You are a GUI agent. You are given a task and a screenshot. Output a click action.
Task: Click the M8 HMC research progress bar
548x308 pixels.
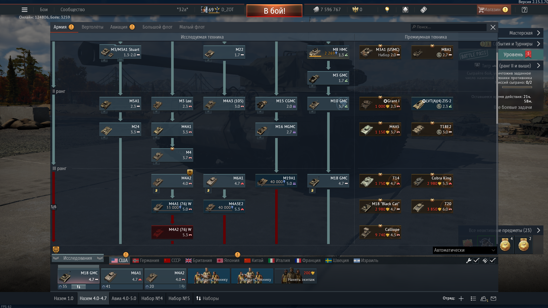315,57
